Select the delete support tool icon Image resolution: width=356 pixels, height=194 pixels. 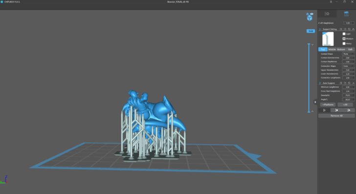[x=349, y=110]
